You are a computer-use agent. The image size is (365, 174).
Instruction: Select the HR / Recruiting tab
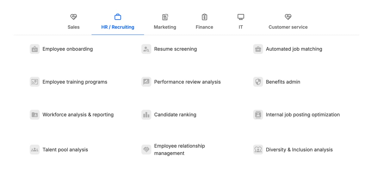pyautogui.click(x=118, y=22)
